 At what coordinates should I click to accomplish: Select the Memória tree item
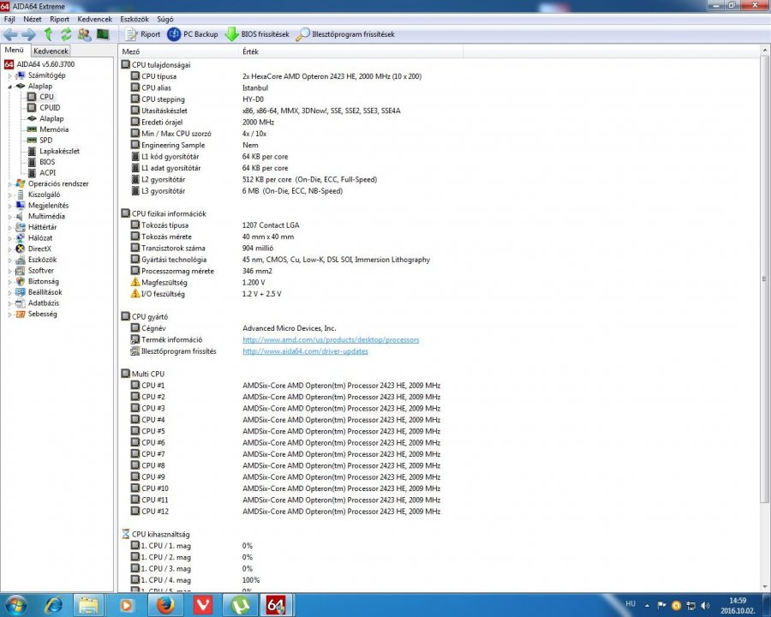pyautogui.click(x=54, y=129)
